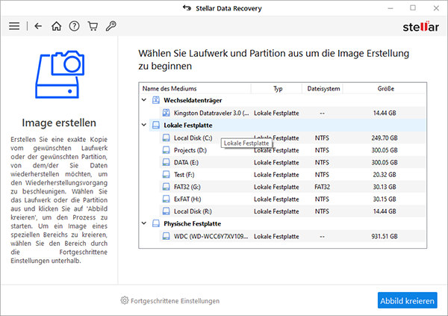Click the Lokale Festplatte group icon
The width and height of the screenshot is (448, 316).
click(x=156, y=126)
